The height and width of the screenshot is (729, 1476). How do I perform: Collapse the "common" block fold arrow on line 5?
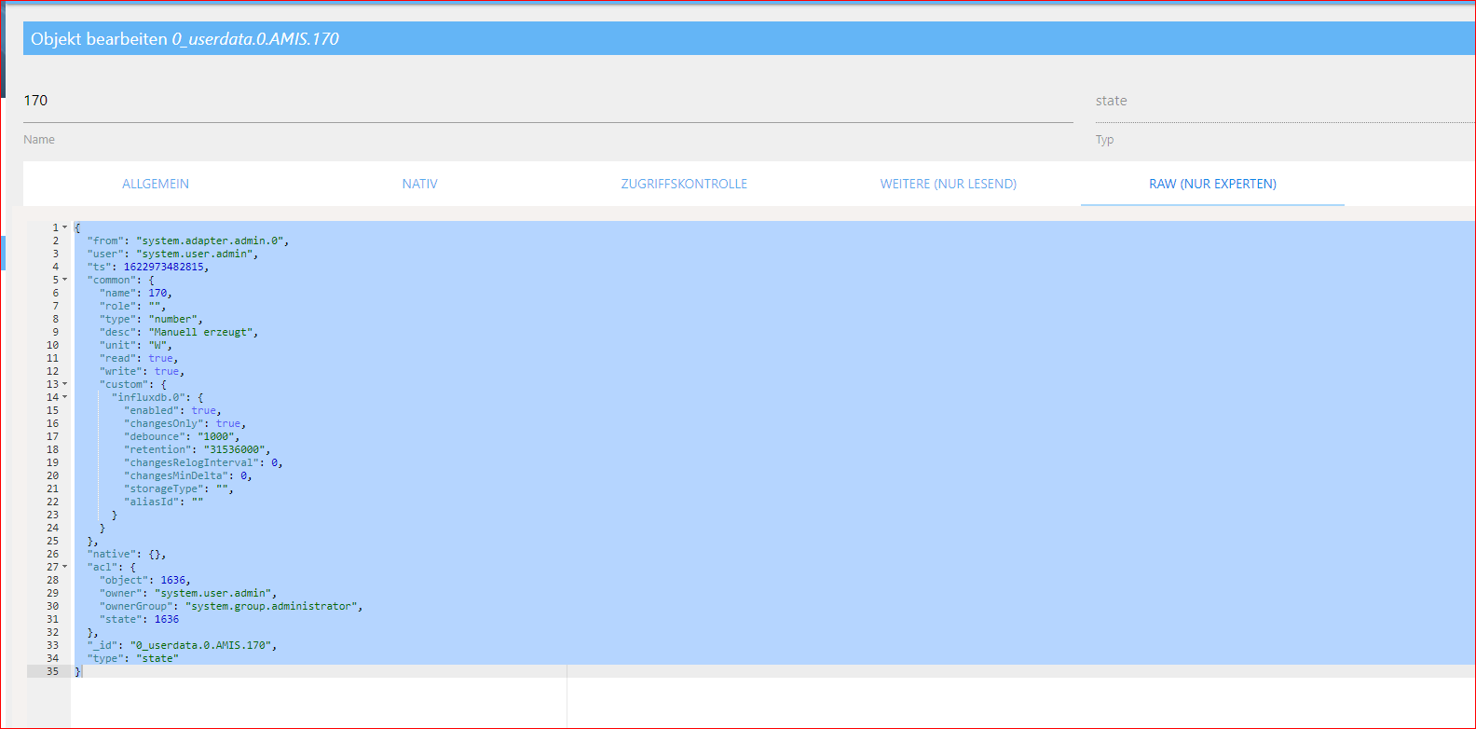click(65, 280)
